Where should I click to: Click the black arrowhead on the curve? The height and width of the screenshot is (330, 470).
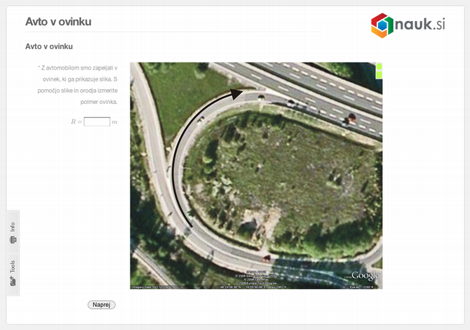coord(237,91)
